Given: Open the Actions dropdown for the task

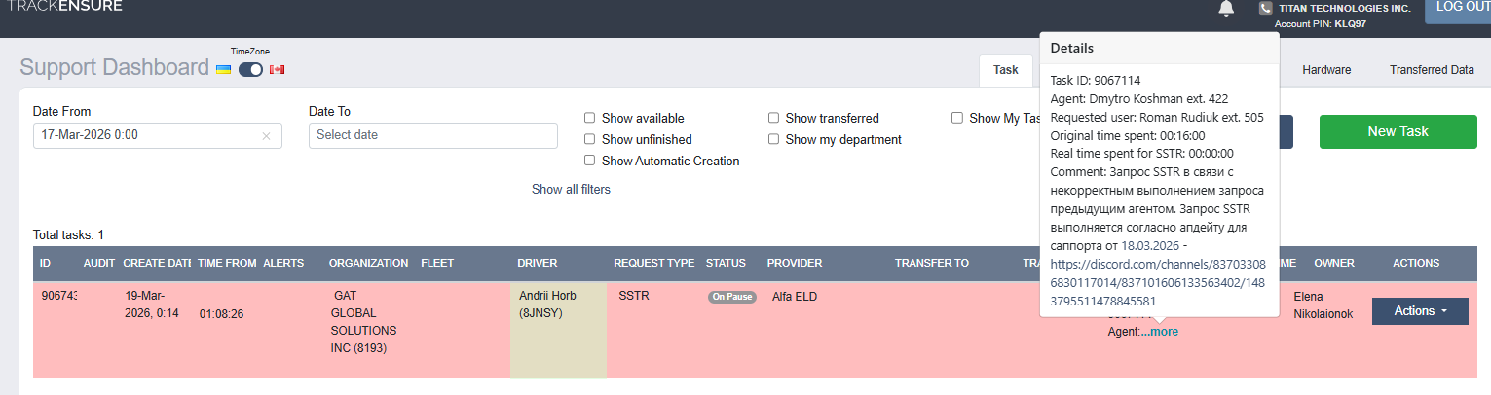Looking at the screenshot, I should (1419, 311).
